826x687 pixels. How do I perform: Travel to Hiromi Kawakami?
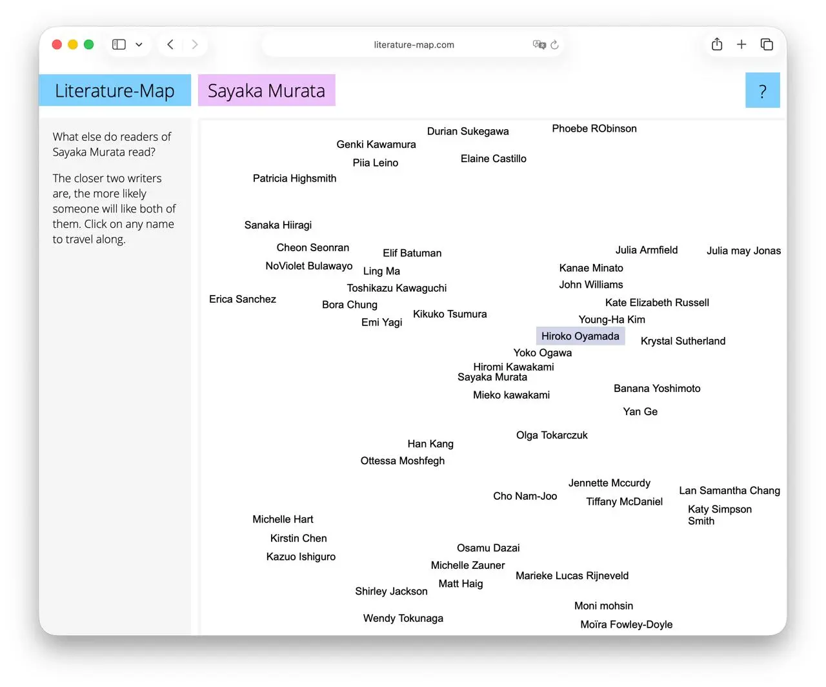click(x=514, y=366)
